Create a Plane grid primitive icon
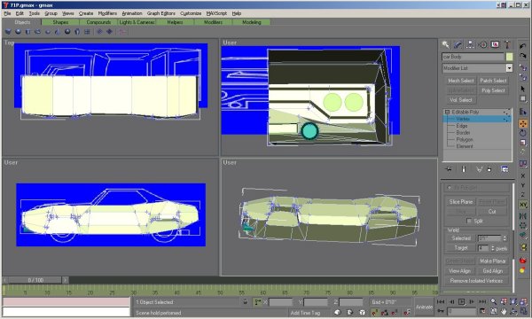The width and height of the screenshot is (532, 319). [x=87, y=32]
